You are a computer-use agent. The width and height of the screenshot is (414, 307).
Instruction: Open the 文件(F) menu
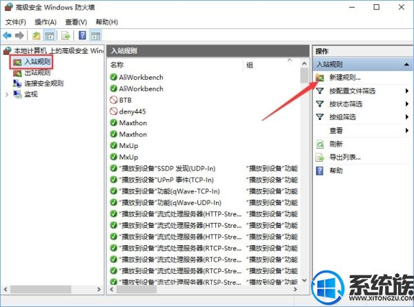(16, 22)
